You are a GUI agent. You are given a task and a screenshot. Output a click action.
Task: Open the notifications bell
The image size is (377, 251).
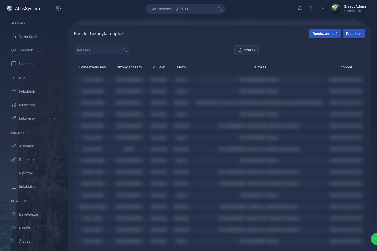300,8
